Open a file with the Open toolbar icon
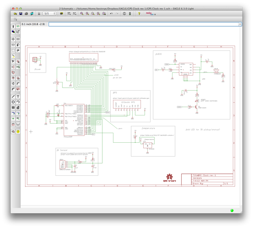Screen dimensions: 253x228 [16, 14]
